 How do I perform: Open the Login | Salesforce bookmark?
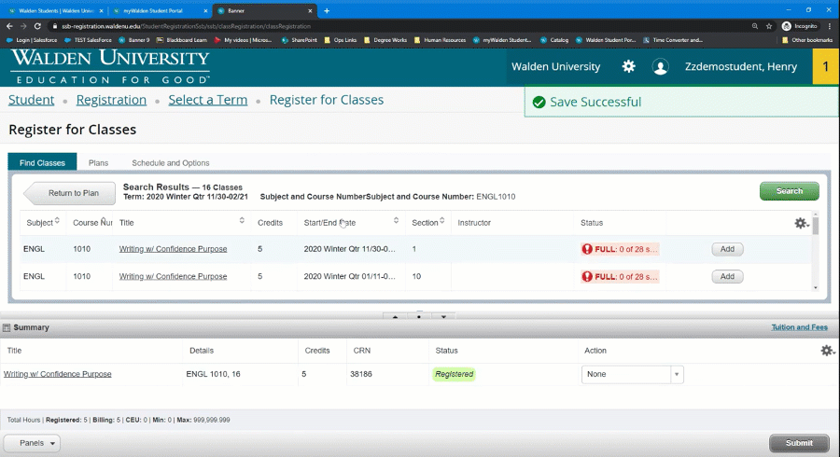point(32,39)
